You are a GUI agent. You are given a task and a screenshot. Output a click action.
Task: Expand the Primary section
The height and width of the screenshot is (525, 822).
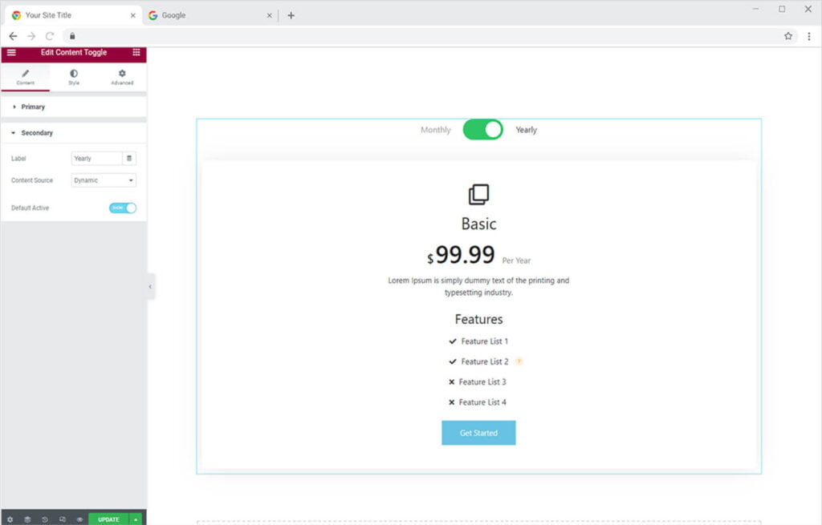(33, 107)
